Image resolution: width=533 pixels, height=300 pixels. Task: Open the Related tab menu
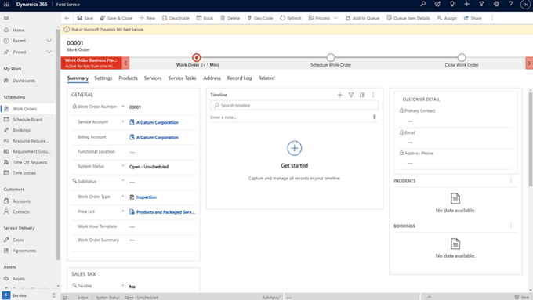click(x=266, y=78)
